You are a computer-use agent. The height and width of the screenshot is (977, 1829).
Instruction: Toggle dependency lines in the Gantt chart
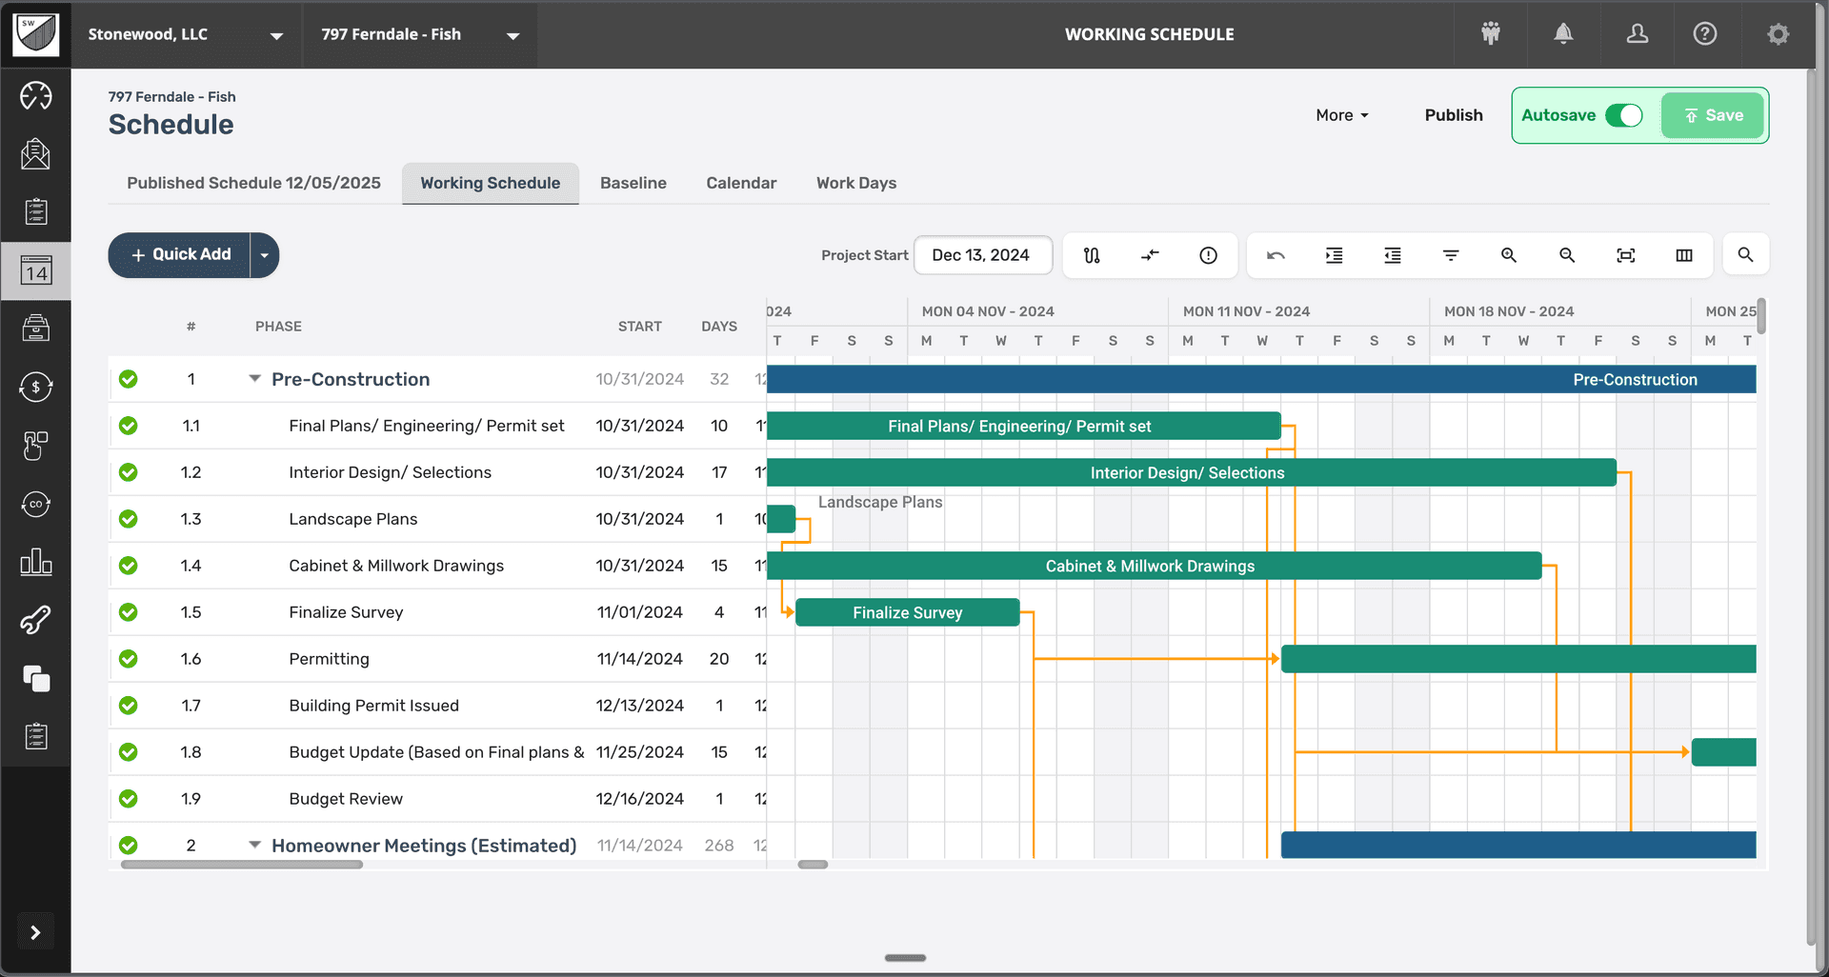[1092, 255]
